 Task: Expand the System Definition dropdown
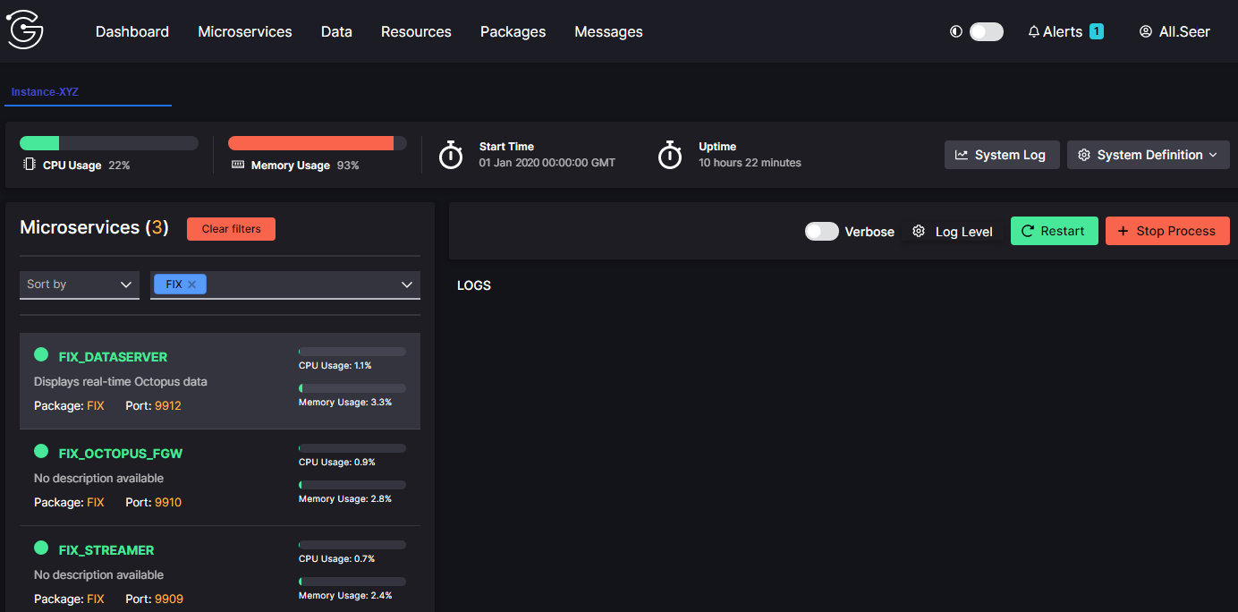(x=1149, y=155)
